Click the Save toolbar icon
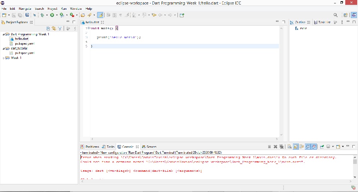Viewport: 358px width, 192px height. 14,15
